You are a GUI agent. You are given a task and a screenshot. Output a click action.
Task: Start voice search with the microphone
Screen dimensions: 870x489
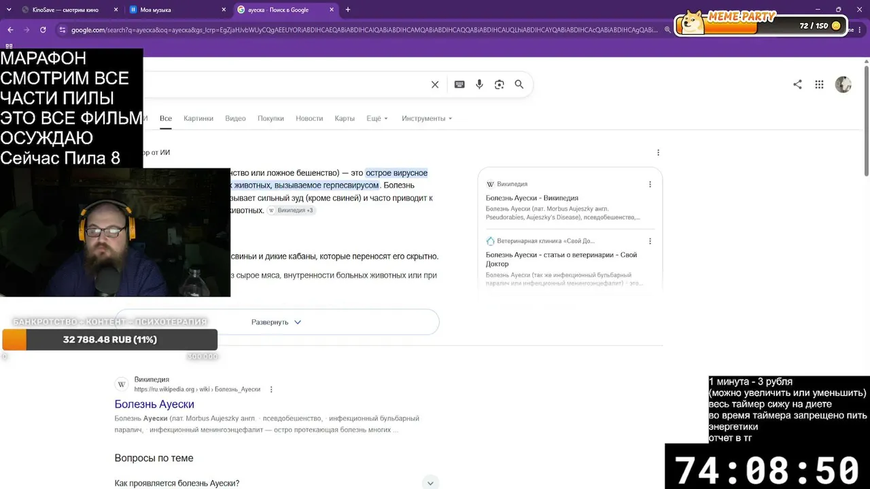pyautogui.click(x=479, y=84)
